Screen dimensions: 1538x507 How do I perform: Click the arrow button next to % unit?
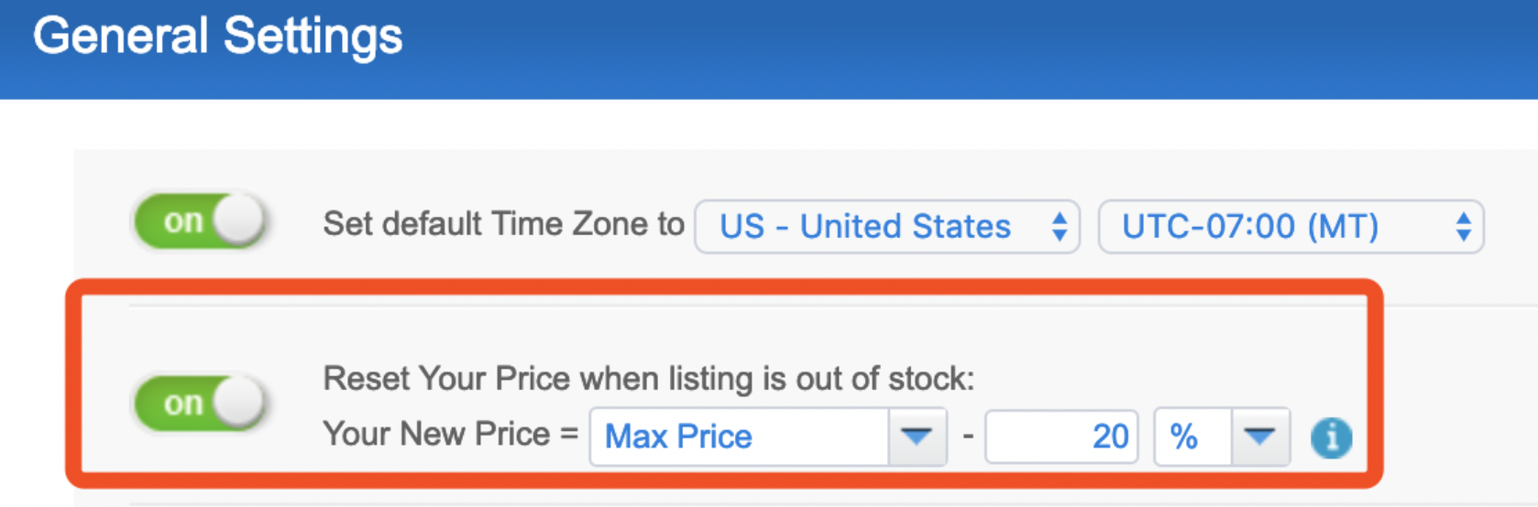1260,437
